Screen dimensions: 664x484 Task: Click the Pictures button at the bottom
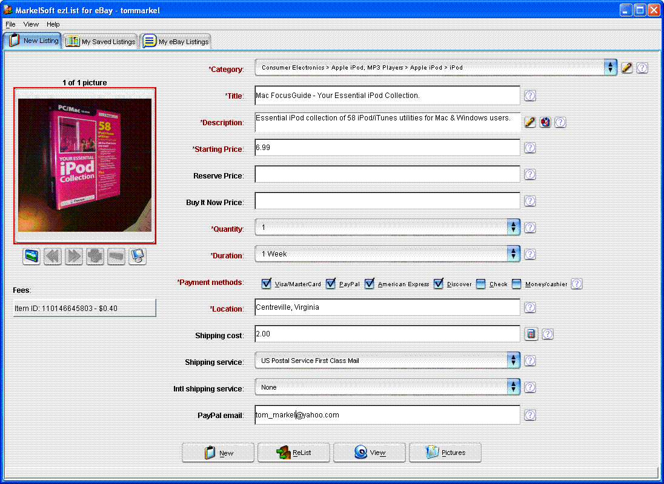[445, 453]
